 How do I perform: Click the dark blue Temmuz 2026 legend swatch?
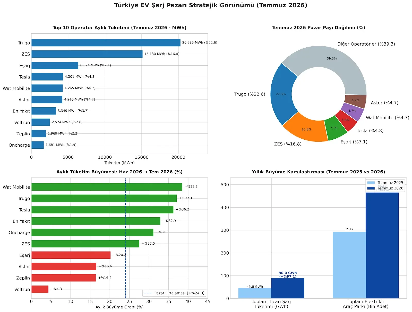point(371,188)
